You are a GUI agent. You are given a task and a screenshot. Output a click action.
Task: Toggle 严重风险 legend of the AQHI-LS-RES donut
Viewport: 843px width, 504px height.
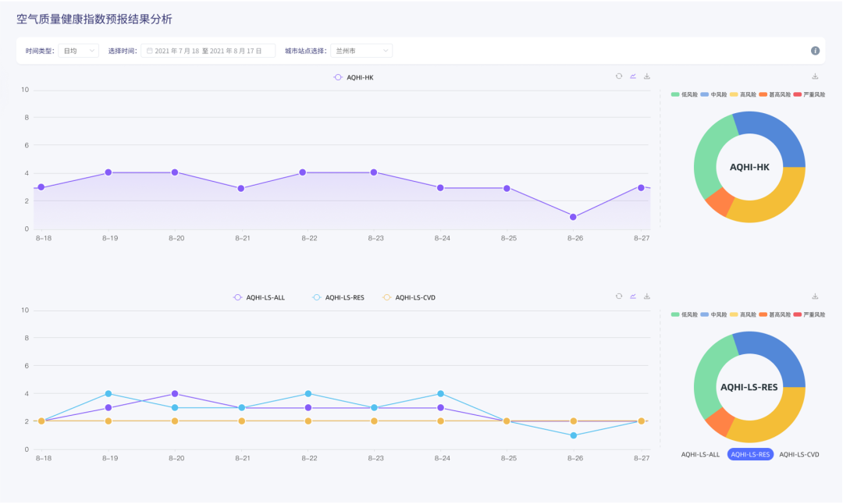[809, 314]
